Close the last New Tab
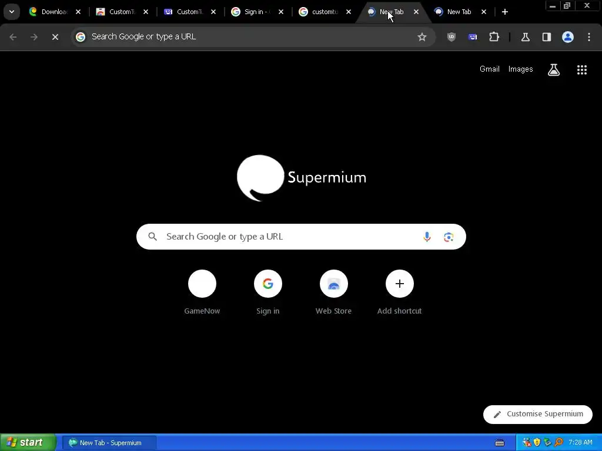 (484, 12)
